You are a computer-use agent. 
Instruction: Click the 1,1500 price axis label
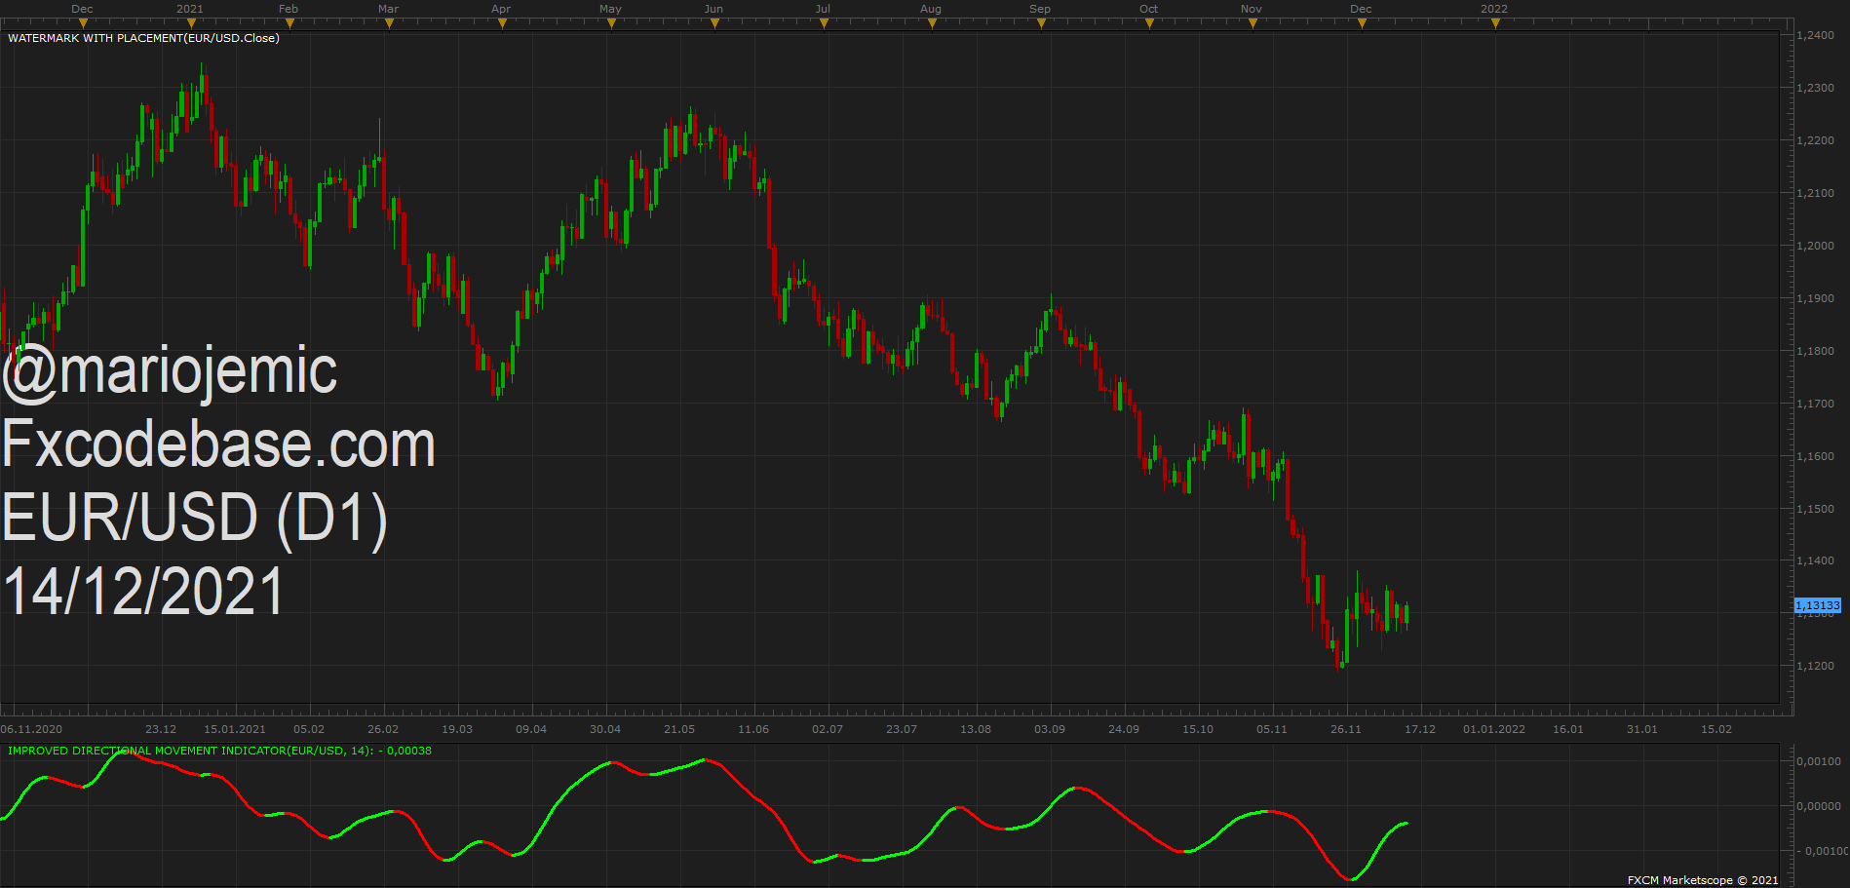tap(1815, 509)
